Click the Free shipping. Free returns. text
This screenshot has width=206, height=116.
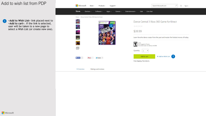tap(142, 61)
